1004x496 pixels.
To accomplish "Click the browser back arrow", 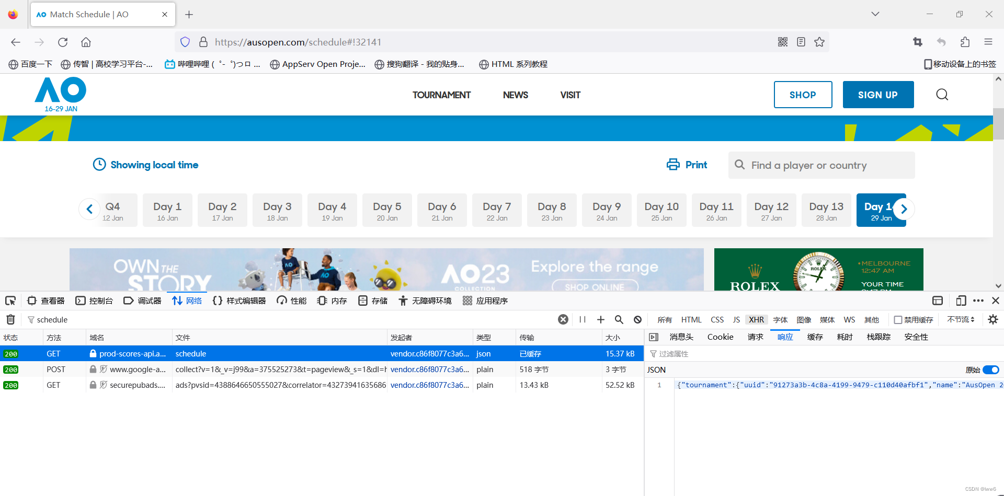I will (x=16, y=42).
